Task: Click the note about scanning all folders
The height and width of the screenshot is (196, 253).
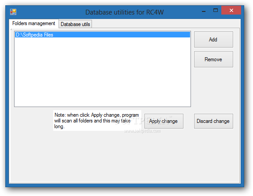Action: 97,121
